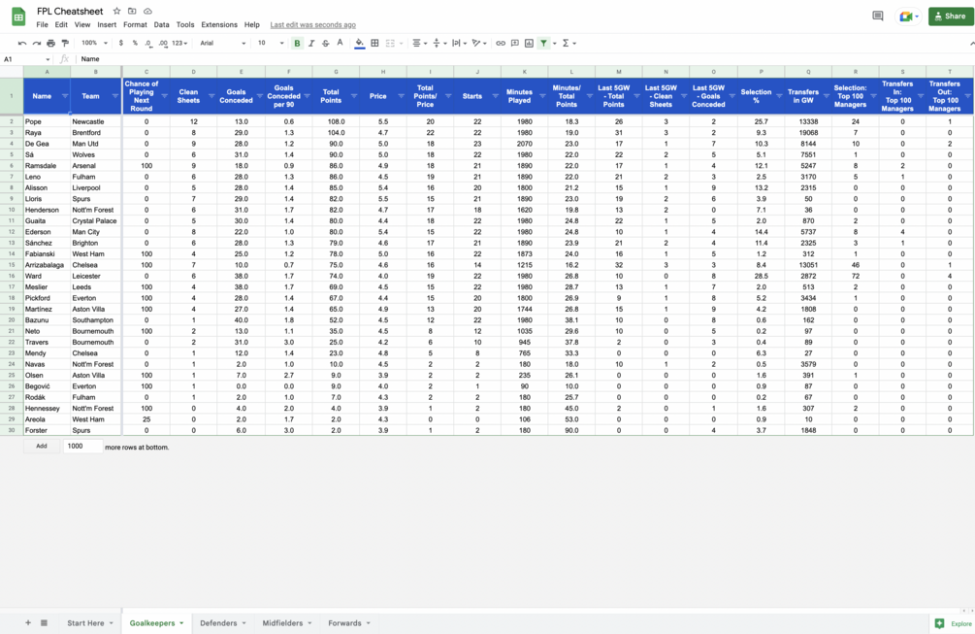Open the Edit menu
Image resolution: width=975 pixels, height=634 pixels.
pyautogui.click(x=61, y=25)
